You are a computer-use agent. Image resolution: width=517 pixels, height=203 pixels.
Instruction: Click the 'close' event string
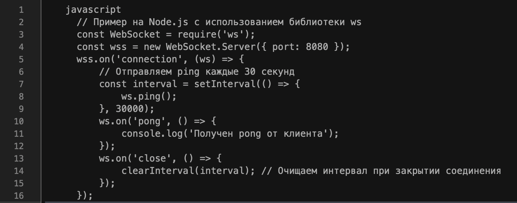coord(152,158)
